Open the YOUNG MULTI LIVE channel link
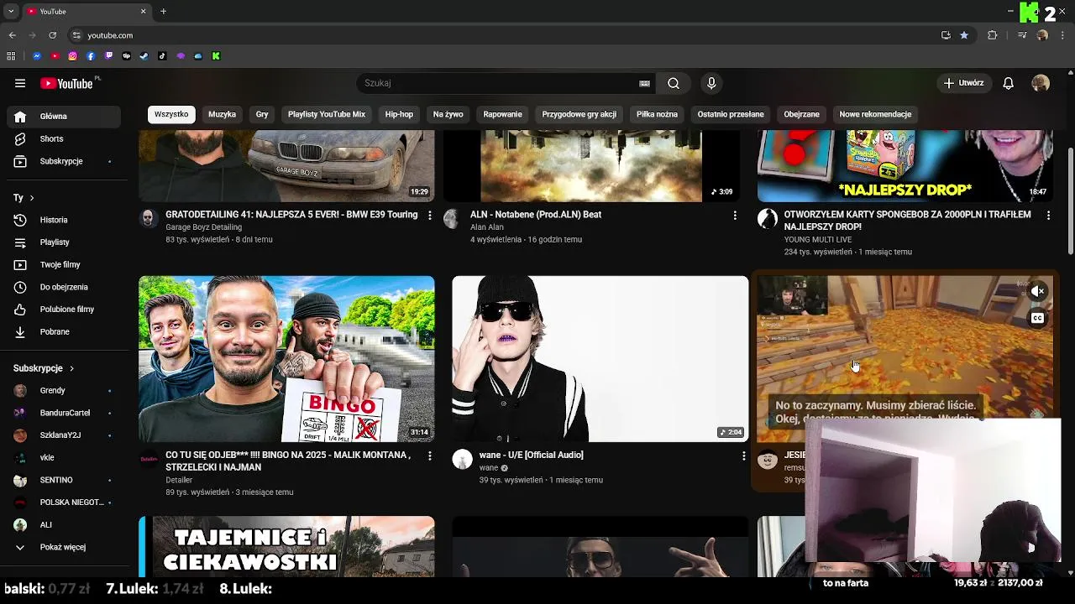Image resolution: width=1075 pixels, height=604 pixels. tap(817, 240)
